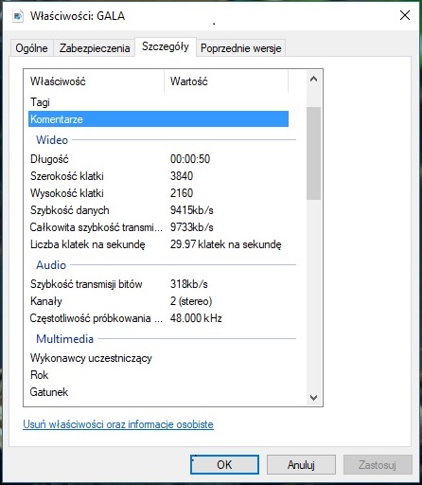Click the Gatunek property row
The image size is (422, 485).
tap(158, 392)
